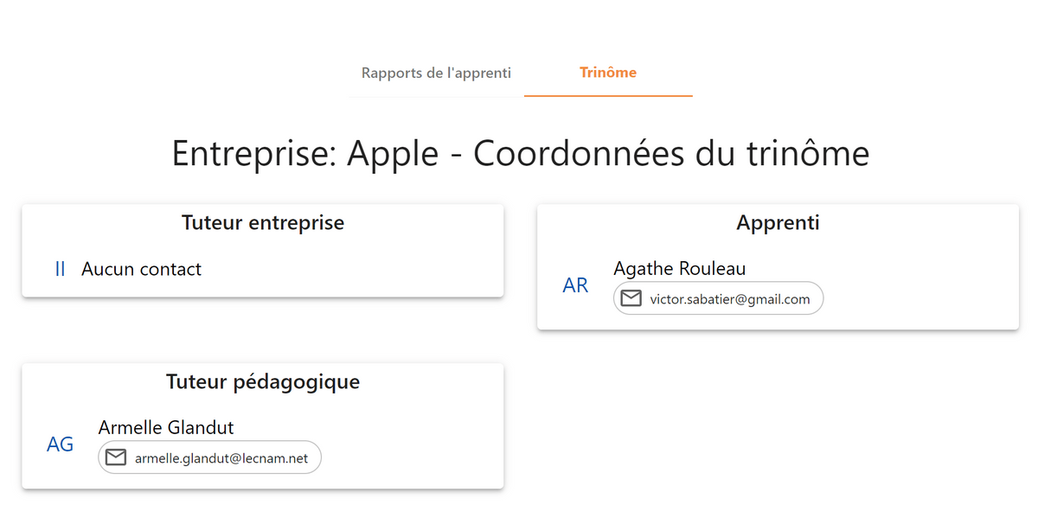Click the envelope icon beside victor.sabatier@gmail.com
The height and width of the screenshot is (518, 1038).
coord(631,298)
